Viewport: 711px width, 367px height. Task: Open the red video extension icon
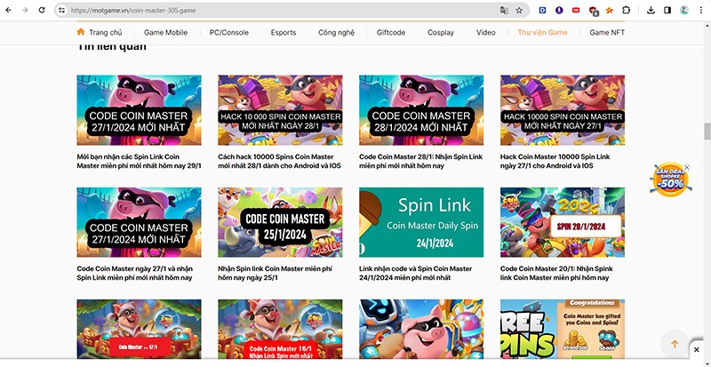point(576,10)
